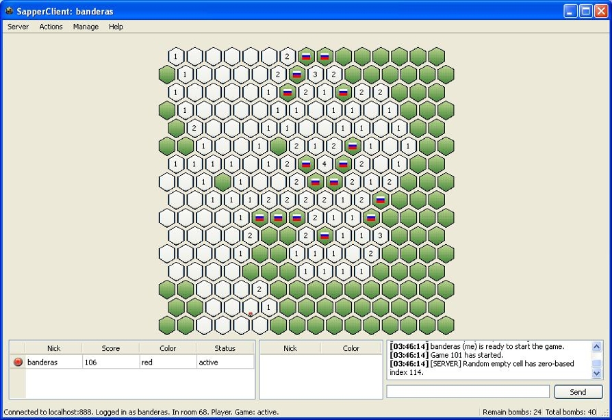Click the lone 2 cell below the large open area
The width and height of the screenshot is (612, 420).
coord(259,289)
